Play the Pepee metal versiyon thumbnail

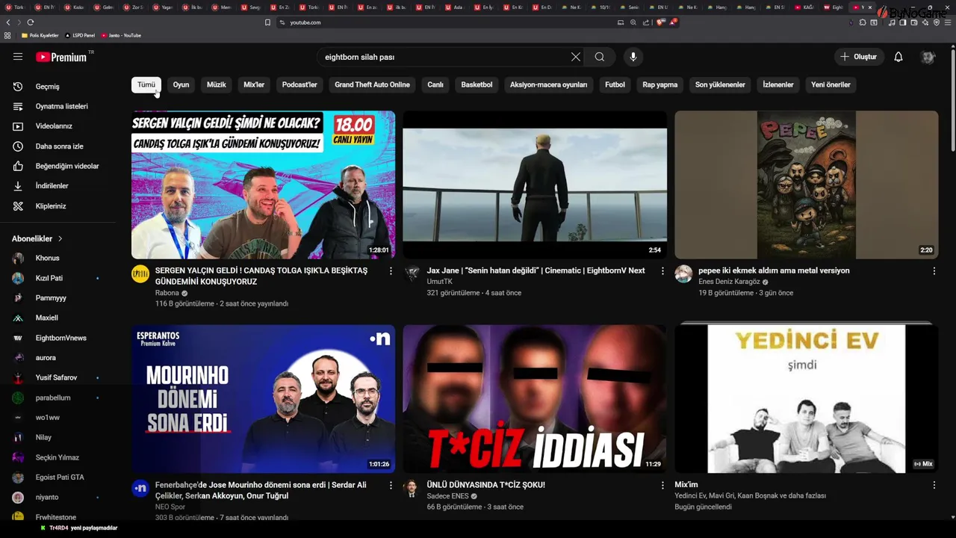(x=807, y=185)
